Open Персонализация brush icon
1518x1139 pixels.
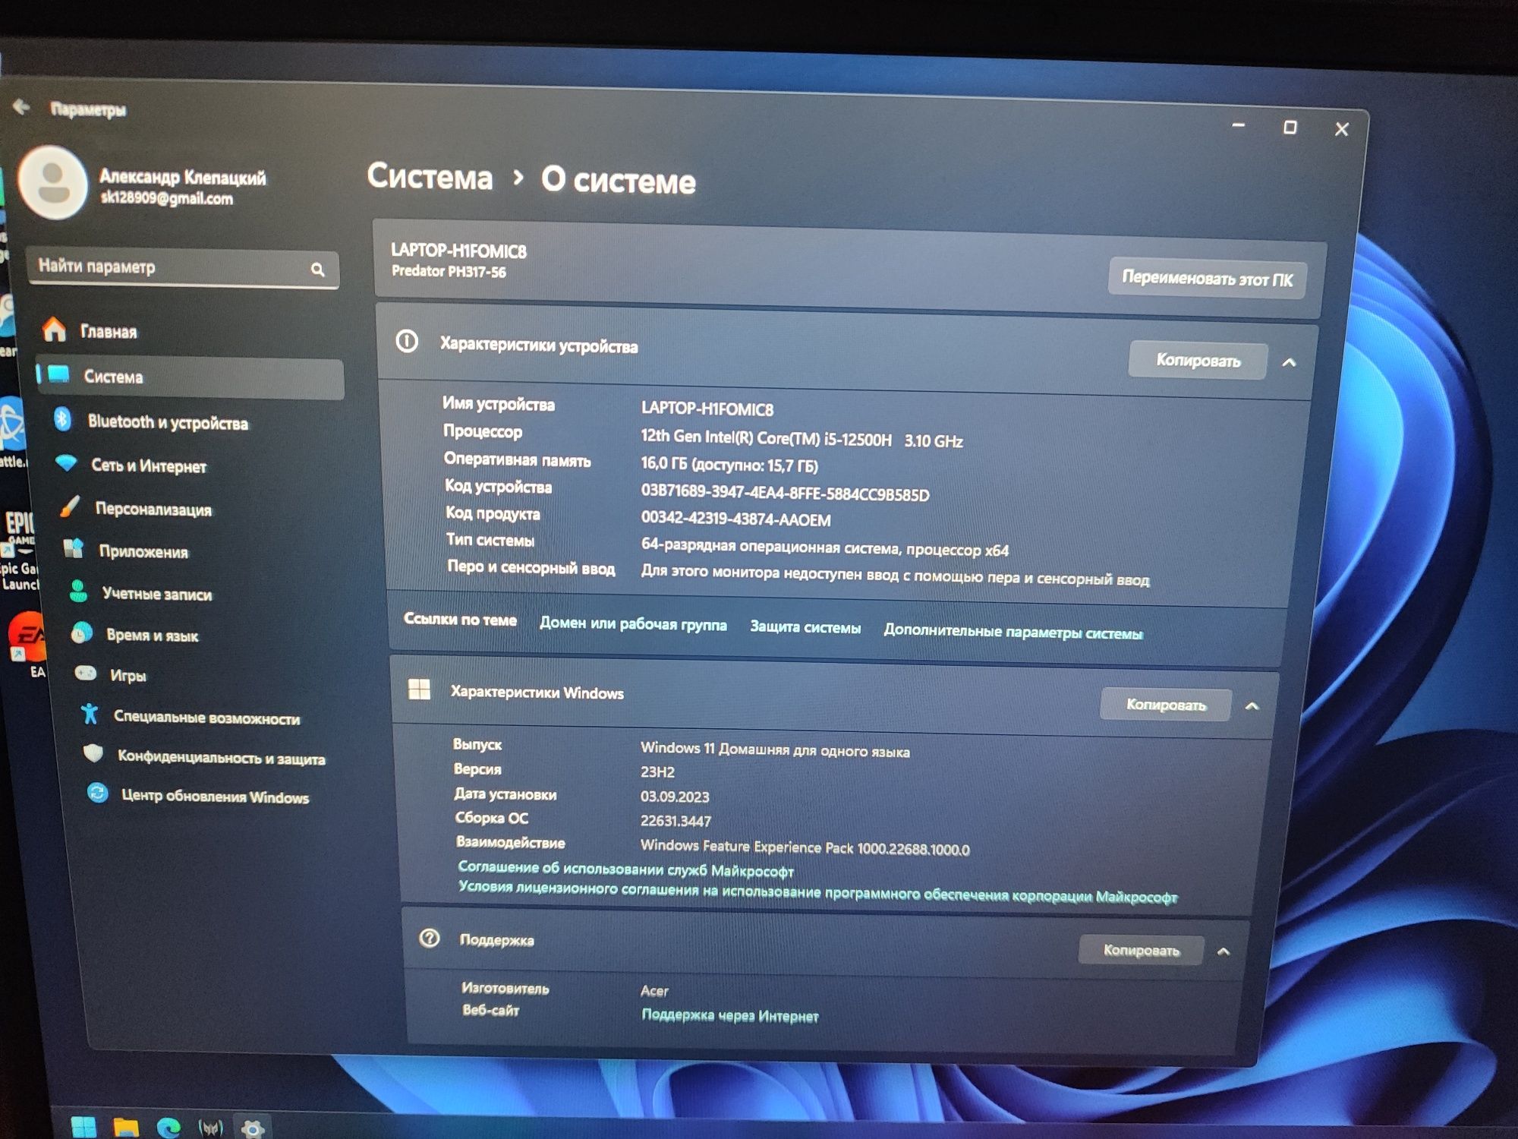[70, 506]
